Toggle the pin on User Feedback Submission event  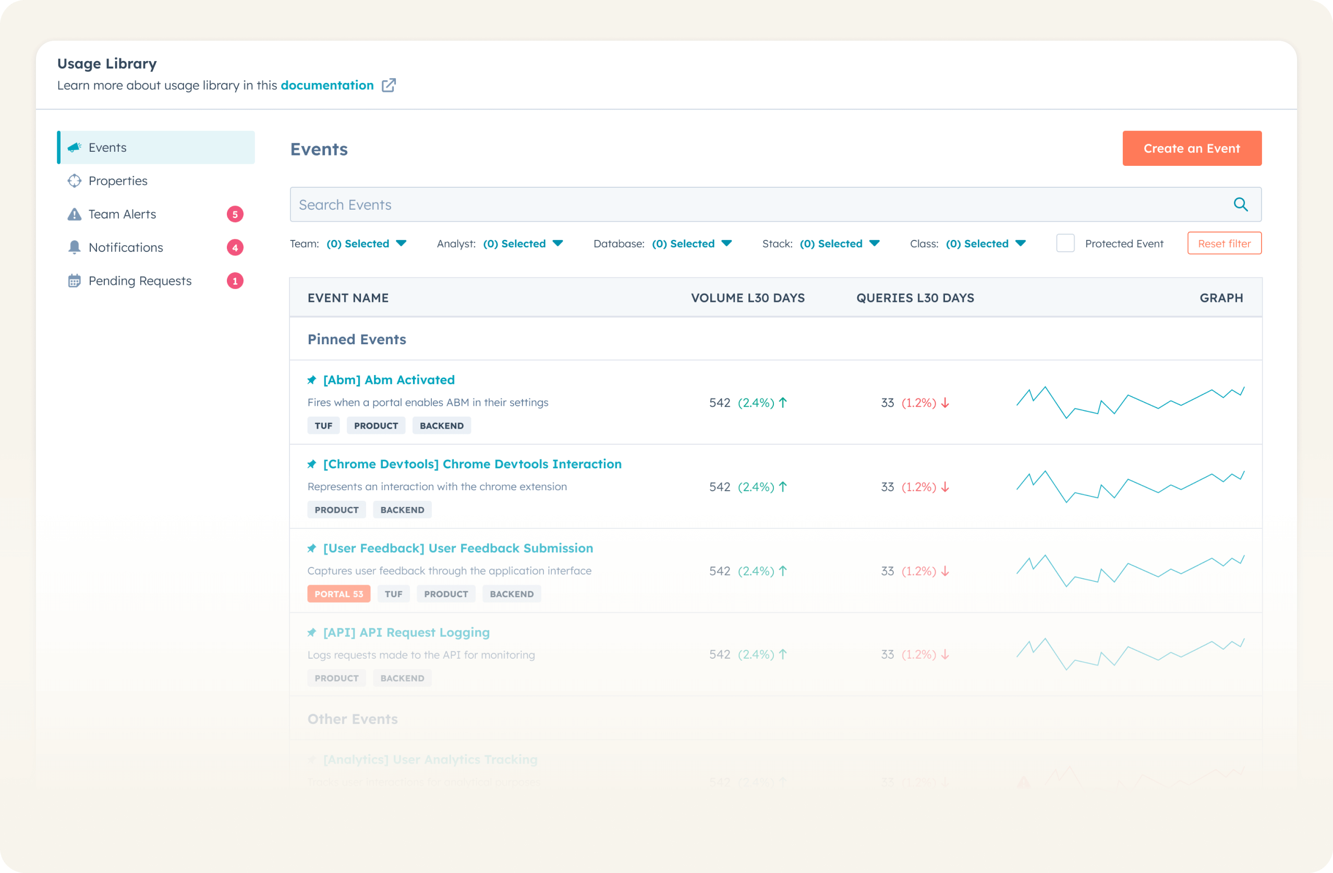pyautogui.click(x=312, y=548)
